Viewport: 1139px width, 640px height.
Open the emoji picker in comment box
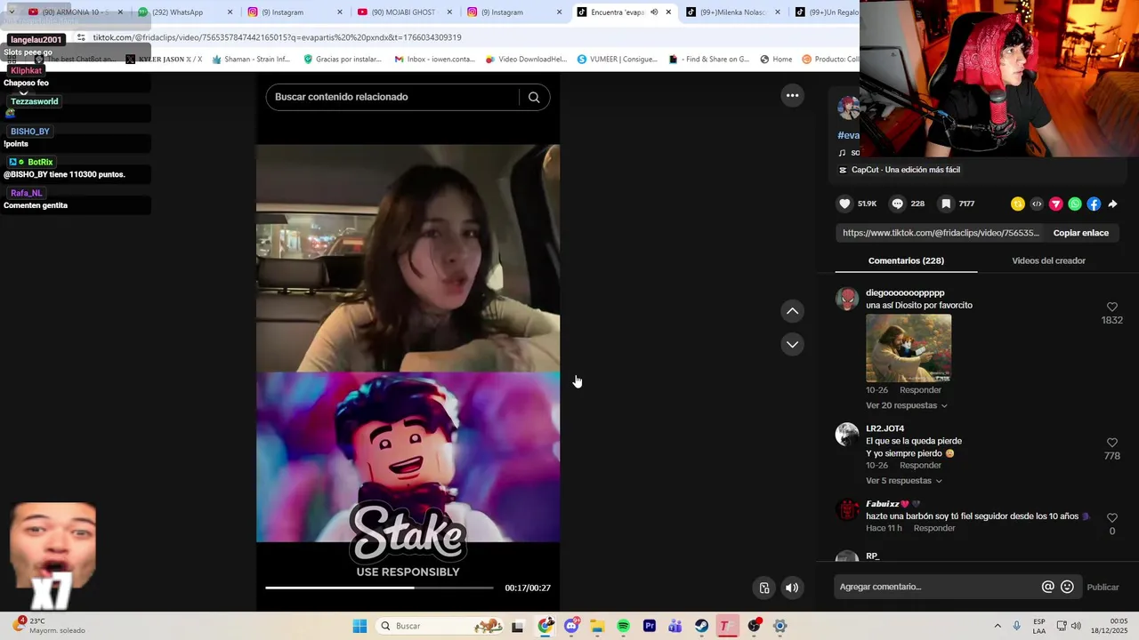[x=1067, y=587]
